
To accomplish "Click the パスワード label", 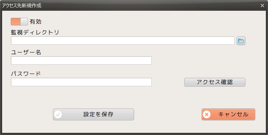I will point(26,74).
